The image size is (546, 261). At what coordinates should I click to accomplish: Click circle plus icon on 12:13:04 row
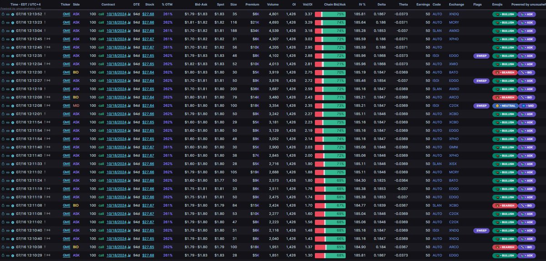click(x=13, y=30)
